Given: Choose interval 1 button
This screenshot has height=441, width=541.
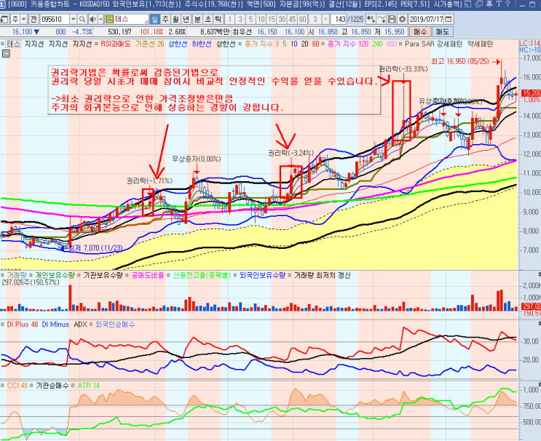Looking at the screenshot, I should point(230,19).
